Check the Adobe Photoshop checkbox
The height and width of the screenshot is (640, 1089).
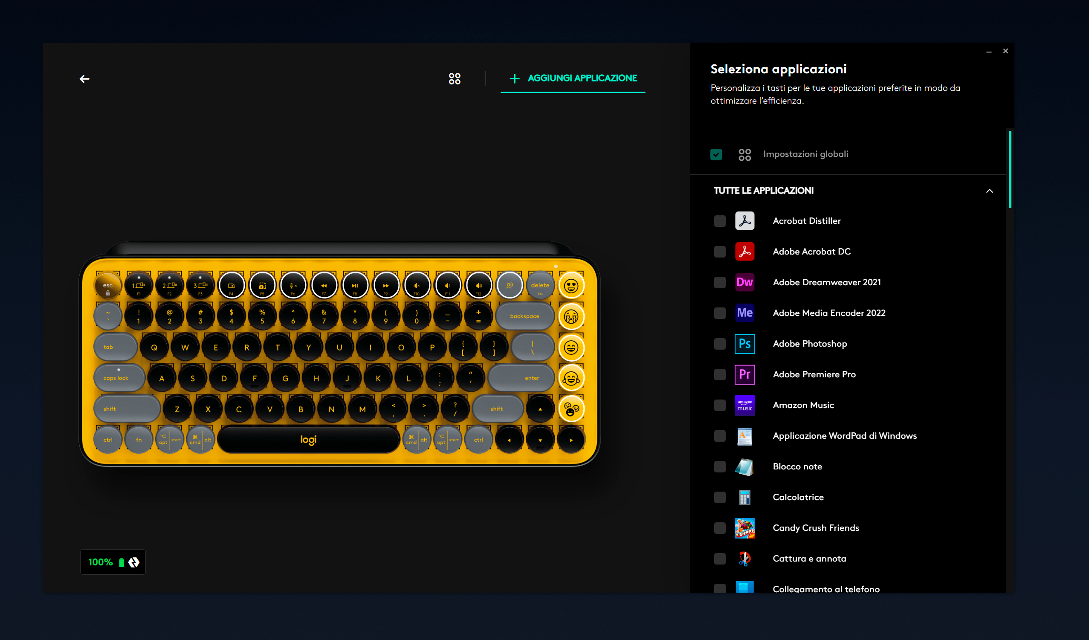pos(719,344)
